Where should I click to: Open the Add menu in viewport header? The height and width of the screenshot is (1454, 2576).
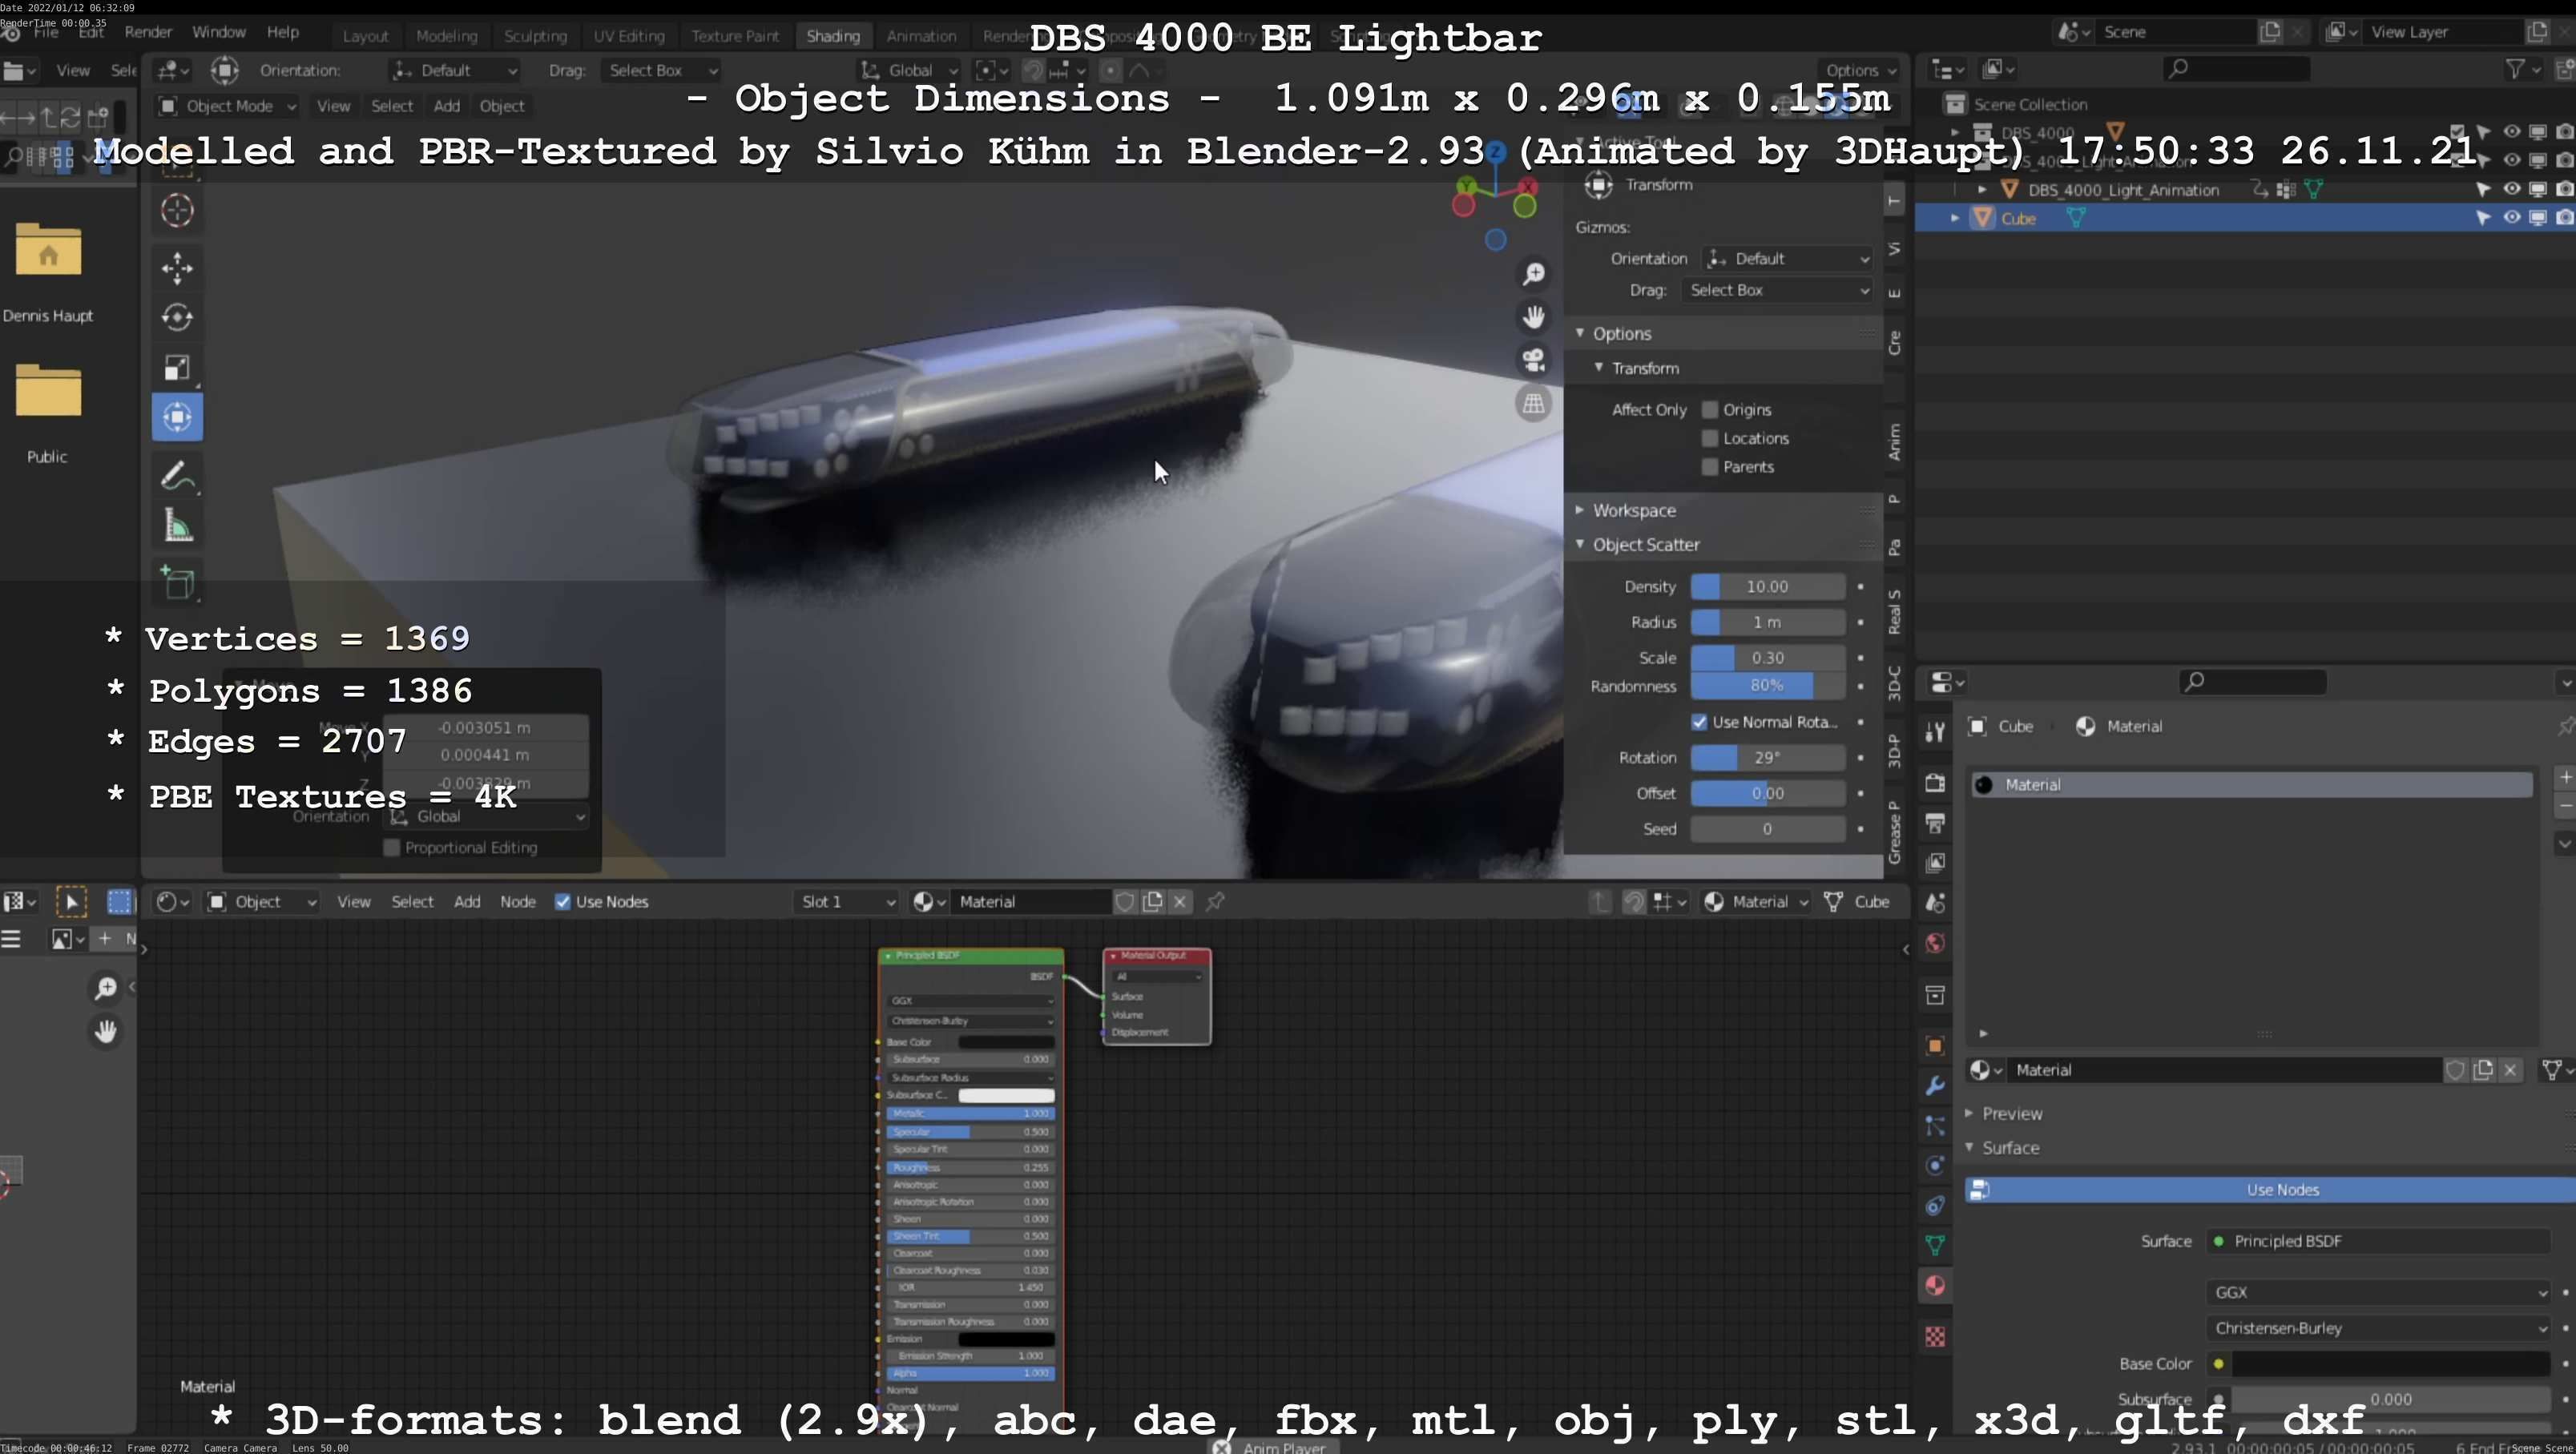coord(446,105)
